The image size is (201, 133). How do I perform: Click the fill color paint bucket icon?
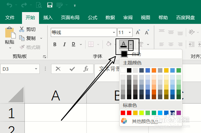[109, 44]
